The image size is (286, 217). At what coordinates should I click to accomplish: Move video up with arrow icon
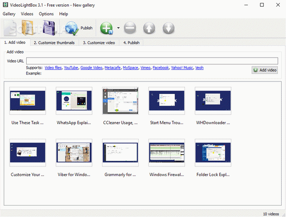pos(149,28)
